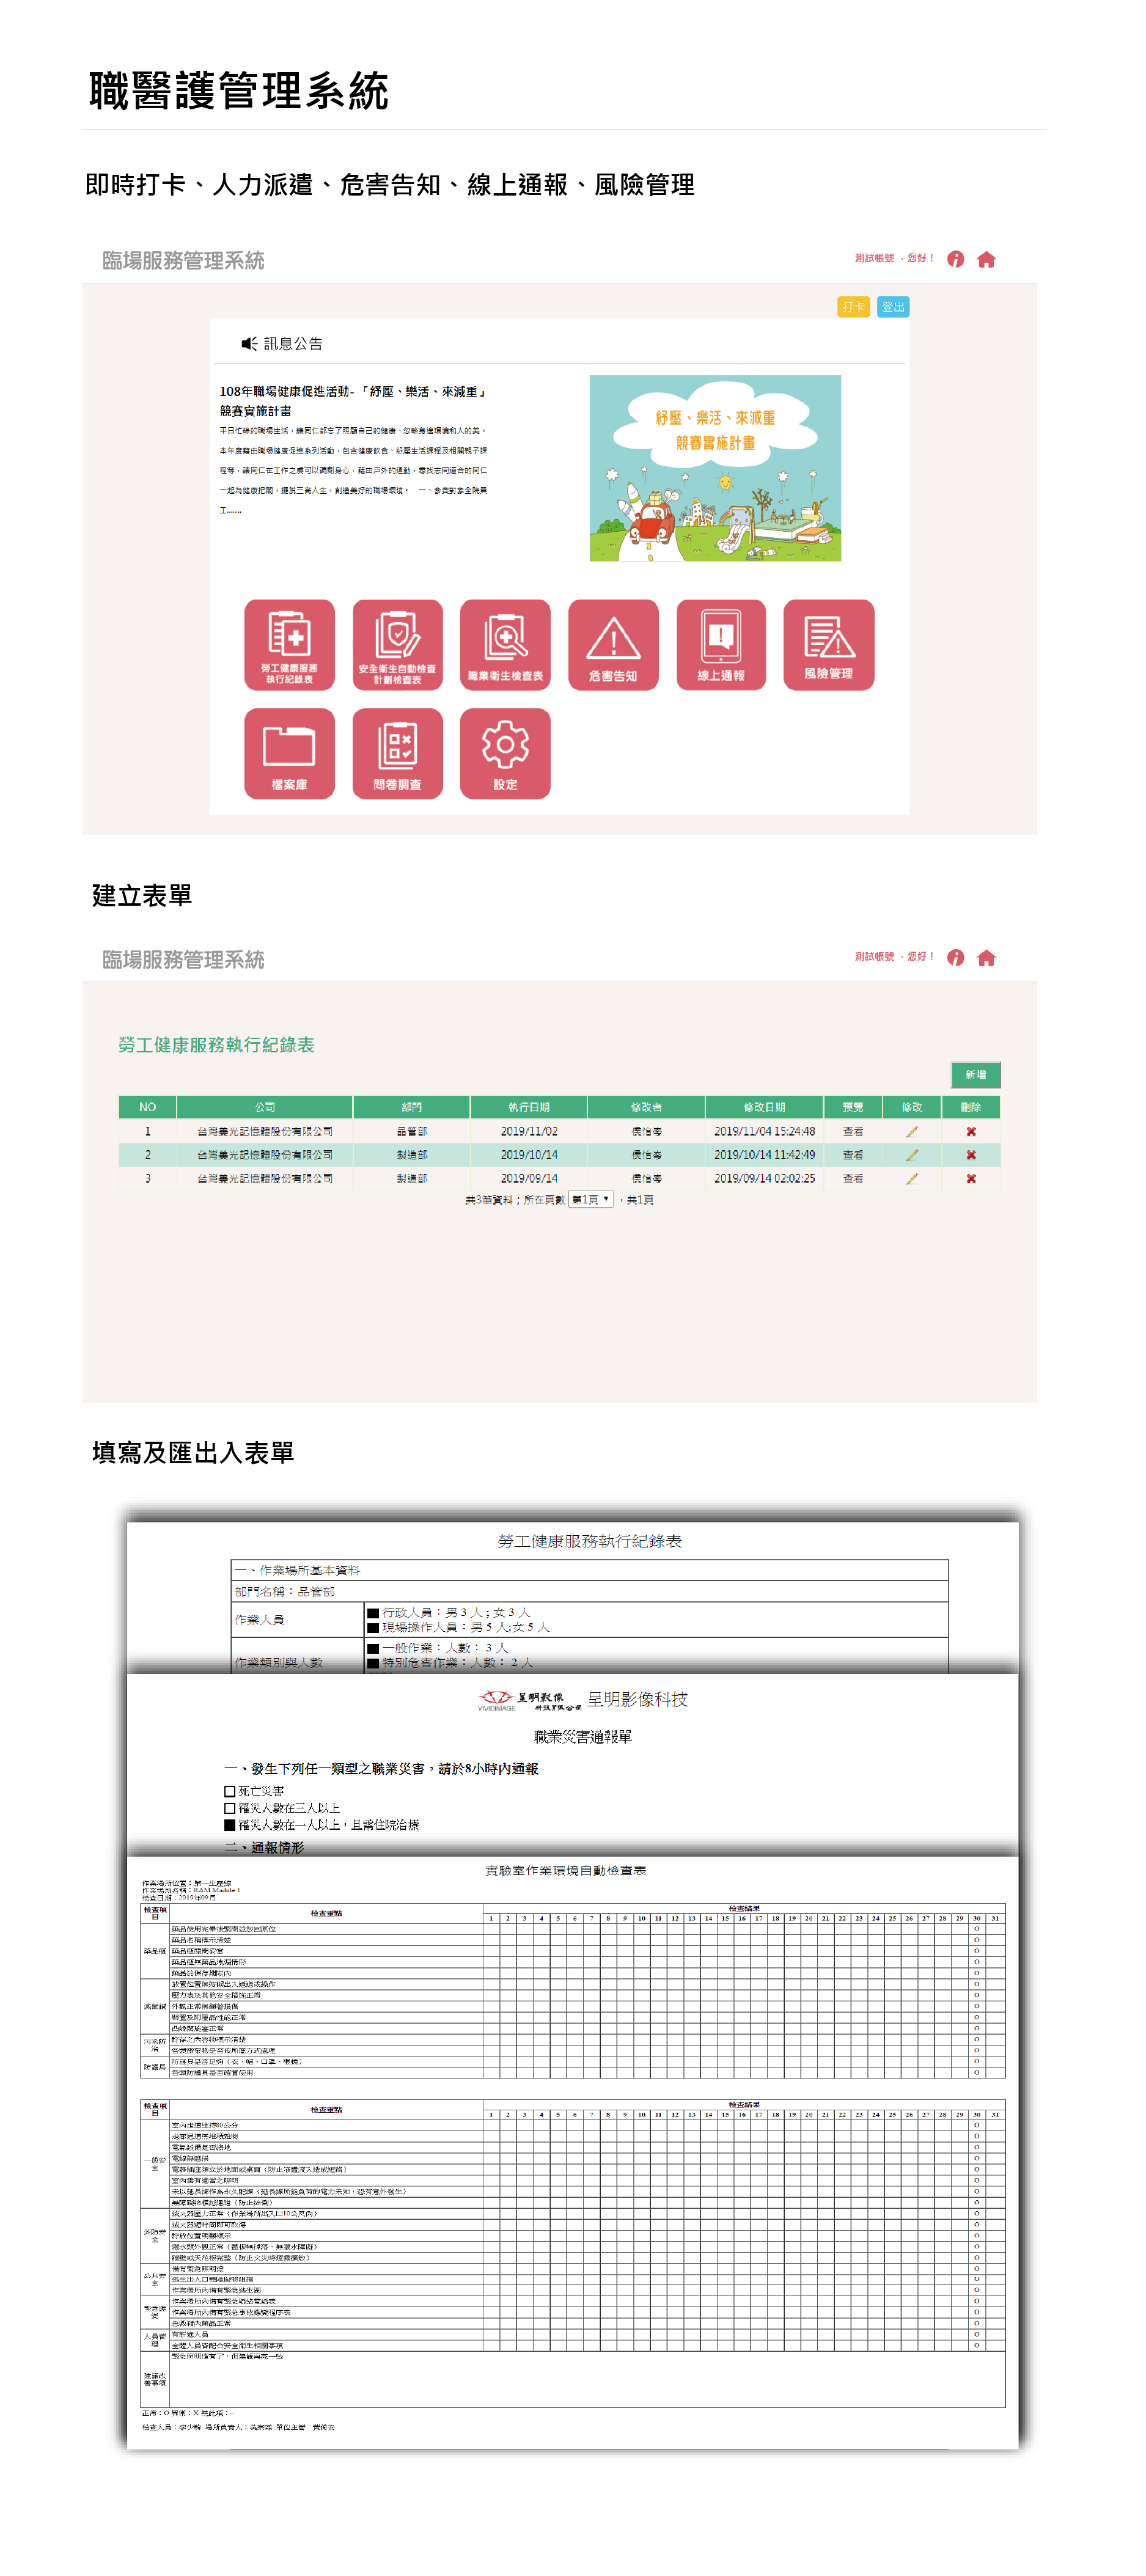Click the 修改日期 column header
1146x2576 pixels.
click(764, 1107)
